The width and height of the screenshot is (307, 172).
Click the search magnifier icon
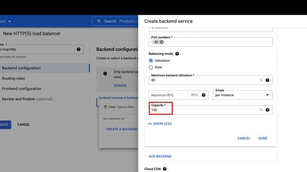coord(99,21)
